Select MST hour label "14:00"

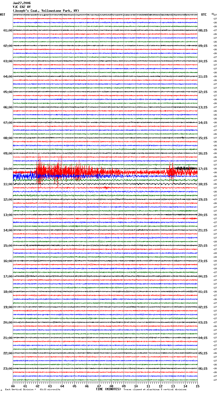click(8, 230)
